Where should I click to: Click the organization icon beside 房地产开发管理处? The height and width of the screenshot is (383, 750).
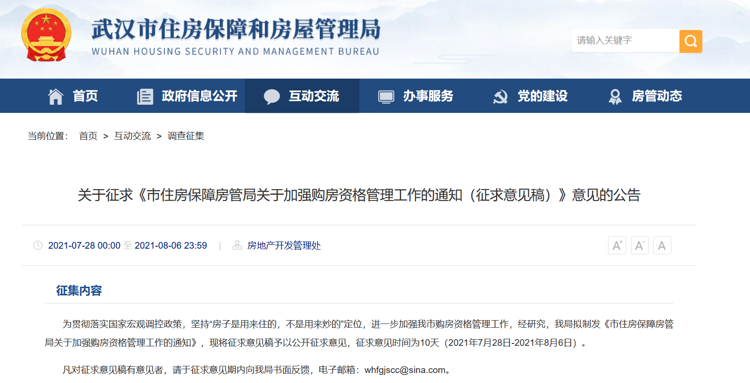(x=237, y=245)
